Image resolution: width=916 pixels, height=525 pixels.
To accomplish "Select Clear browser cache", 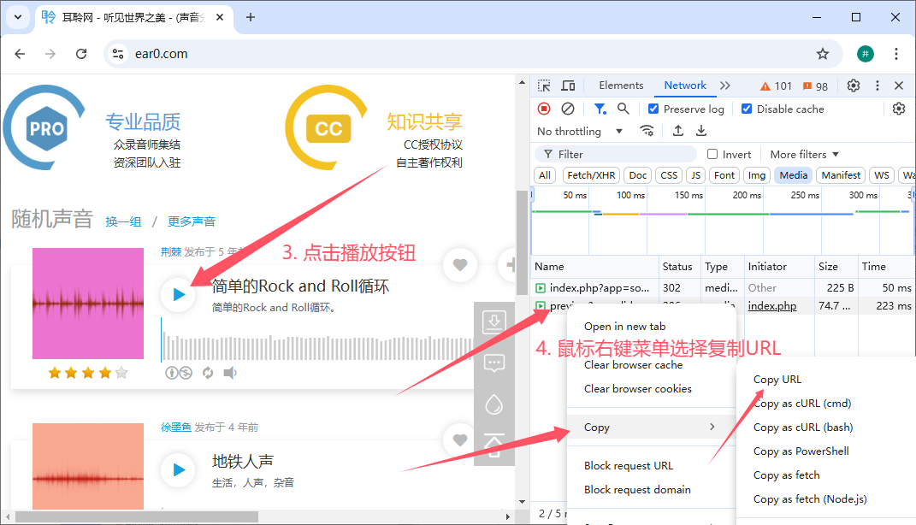I will pyautogui.click(x=633, y=365).
